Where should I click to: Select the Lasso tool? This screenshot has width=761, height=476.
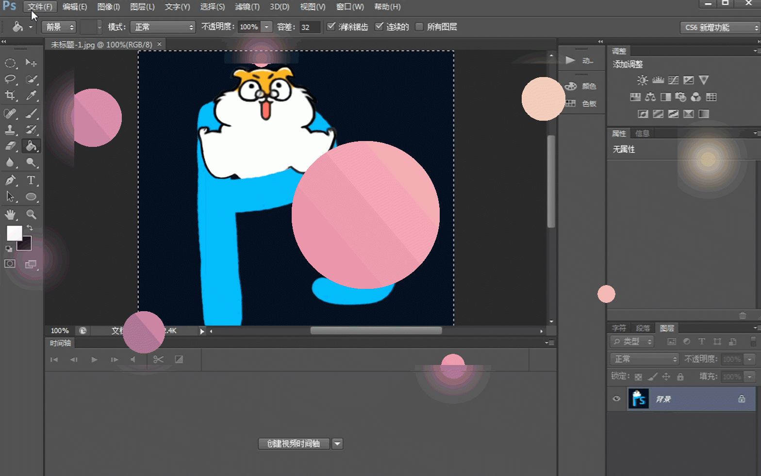point(10,79)
